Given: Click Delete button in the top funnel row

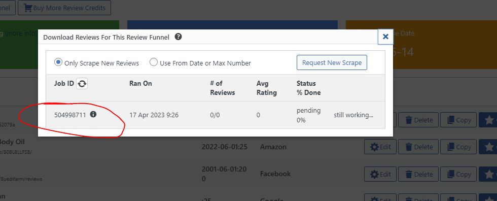Looking at the screenshot, I should (x=418, y=120).
